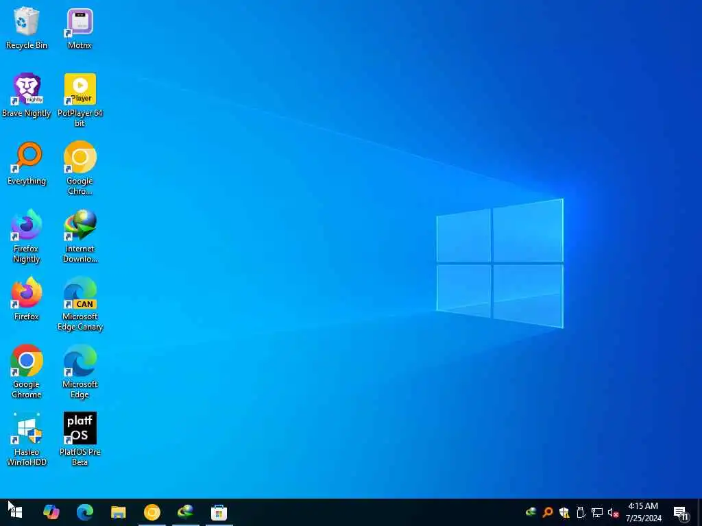Select the Internet Download Manager desktop shortcut

[80, 236]
